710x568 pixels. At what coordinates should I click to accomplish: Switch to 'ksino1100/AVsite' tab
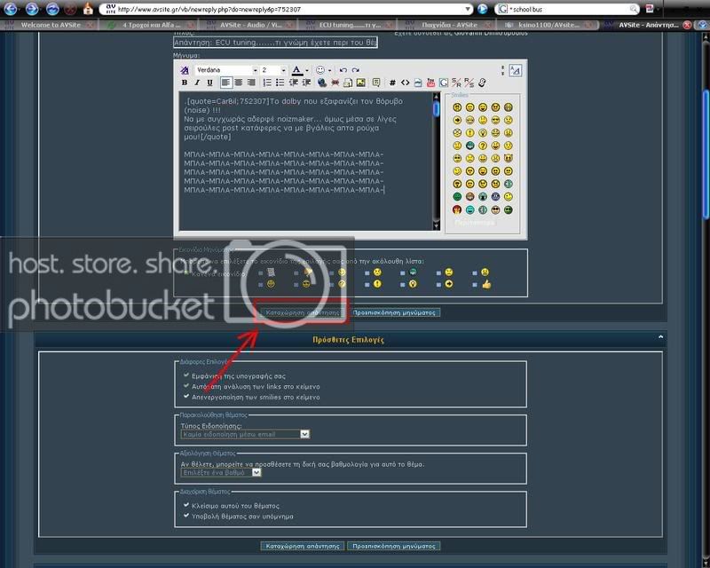pos(548,25)
